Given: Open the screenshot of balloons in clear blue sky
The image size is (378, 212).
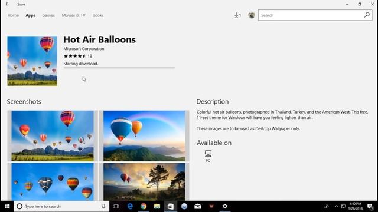Looking at the screenshot, I should 53,182.
